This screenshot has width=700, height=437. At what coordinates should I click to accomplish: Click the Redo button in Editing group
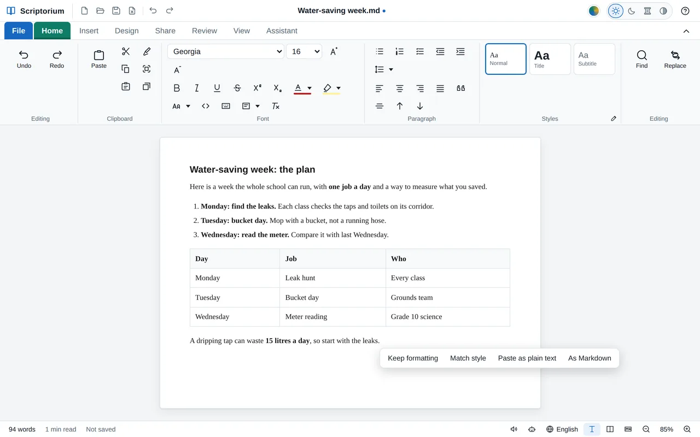pos(57,58)
